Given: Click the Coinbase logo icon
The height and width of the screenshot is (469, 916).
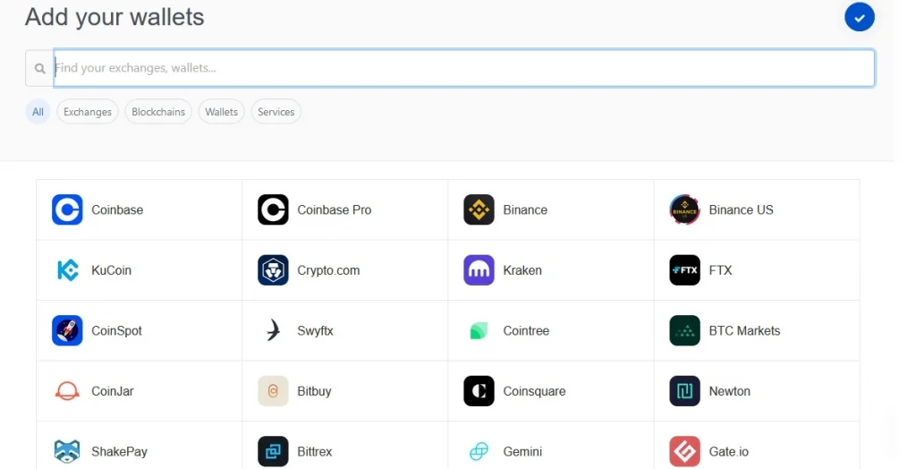Looking at the screenshot, I should pyautogui.click(x=67, y=209).
